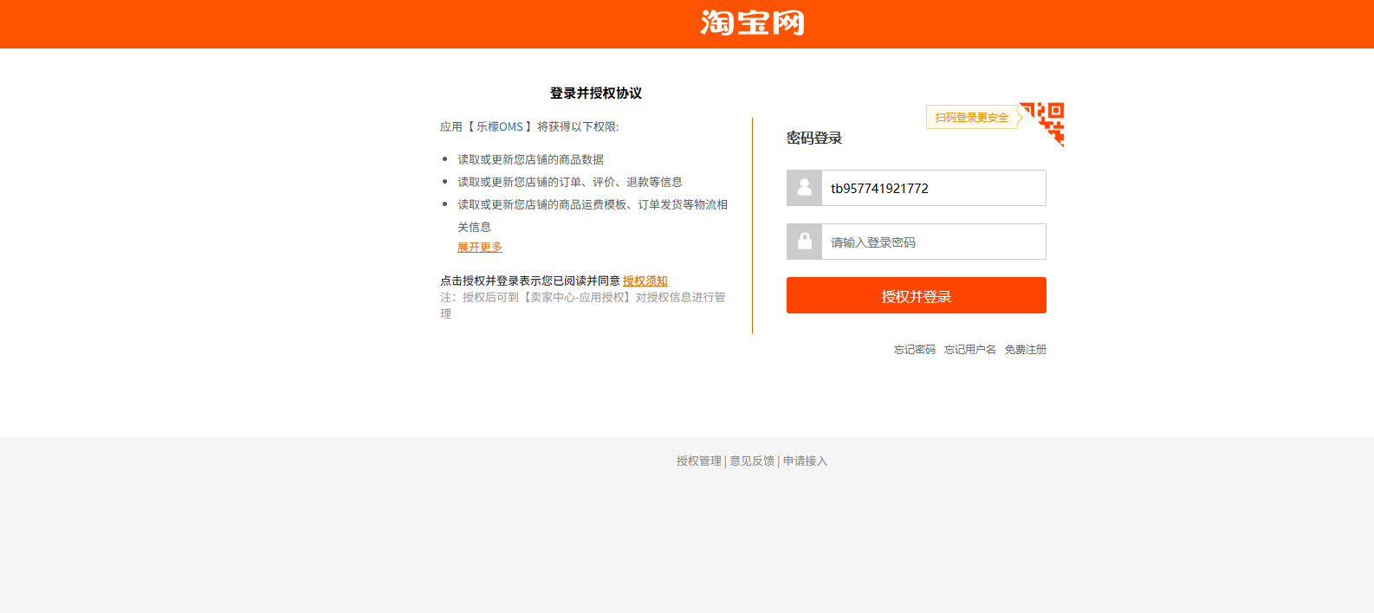Click the permission line about 商品运费模板
This screenshot has height=613, width=1374.
click(593, 216)
